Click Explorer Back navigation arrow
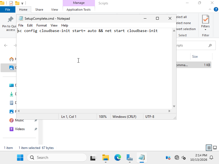Image resolution: width=219 pixels, height=164 pixels. point(6,45)
